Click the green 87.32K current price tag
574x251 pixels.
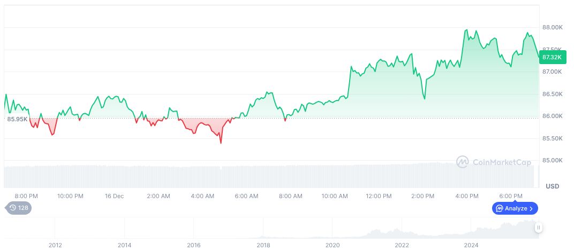[x=552, y=57]
